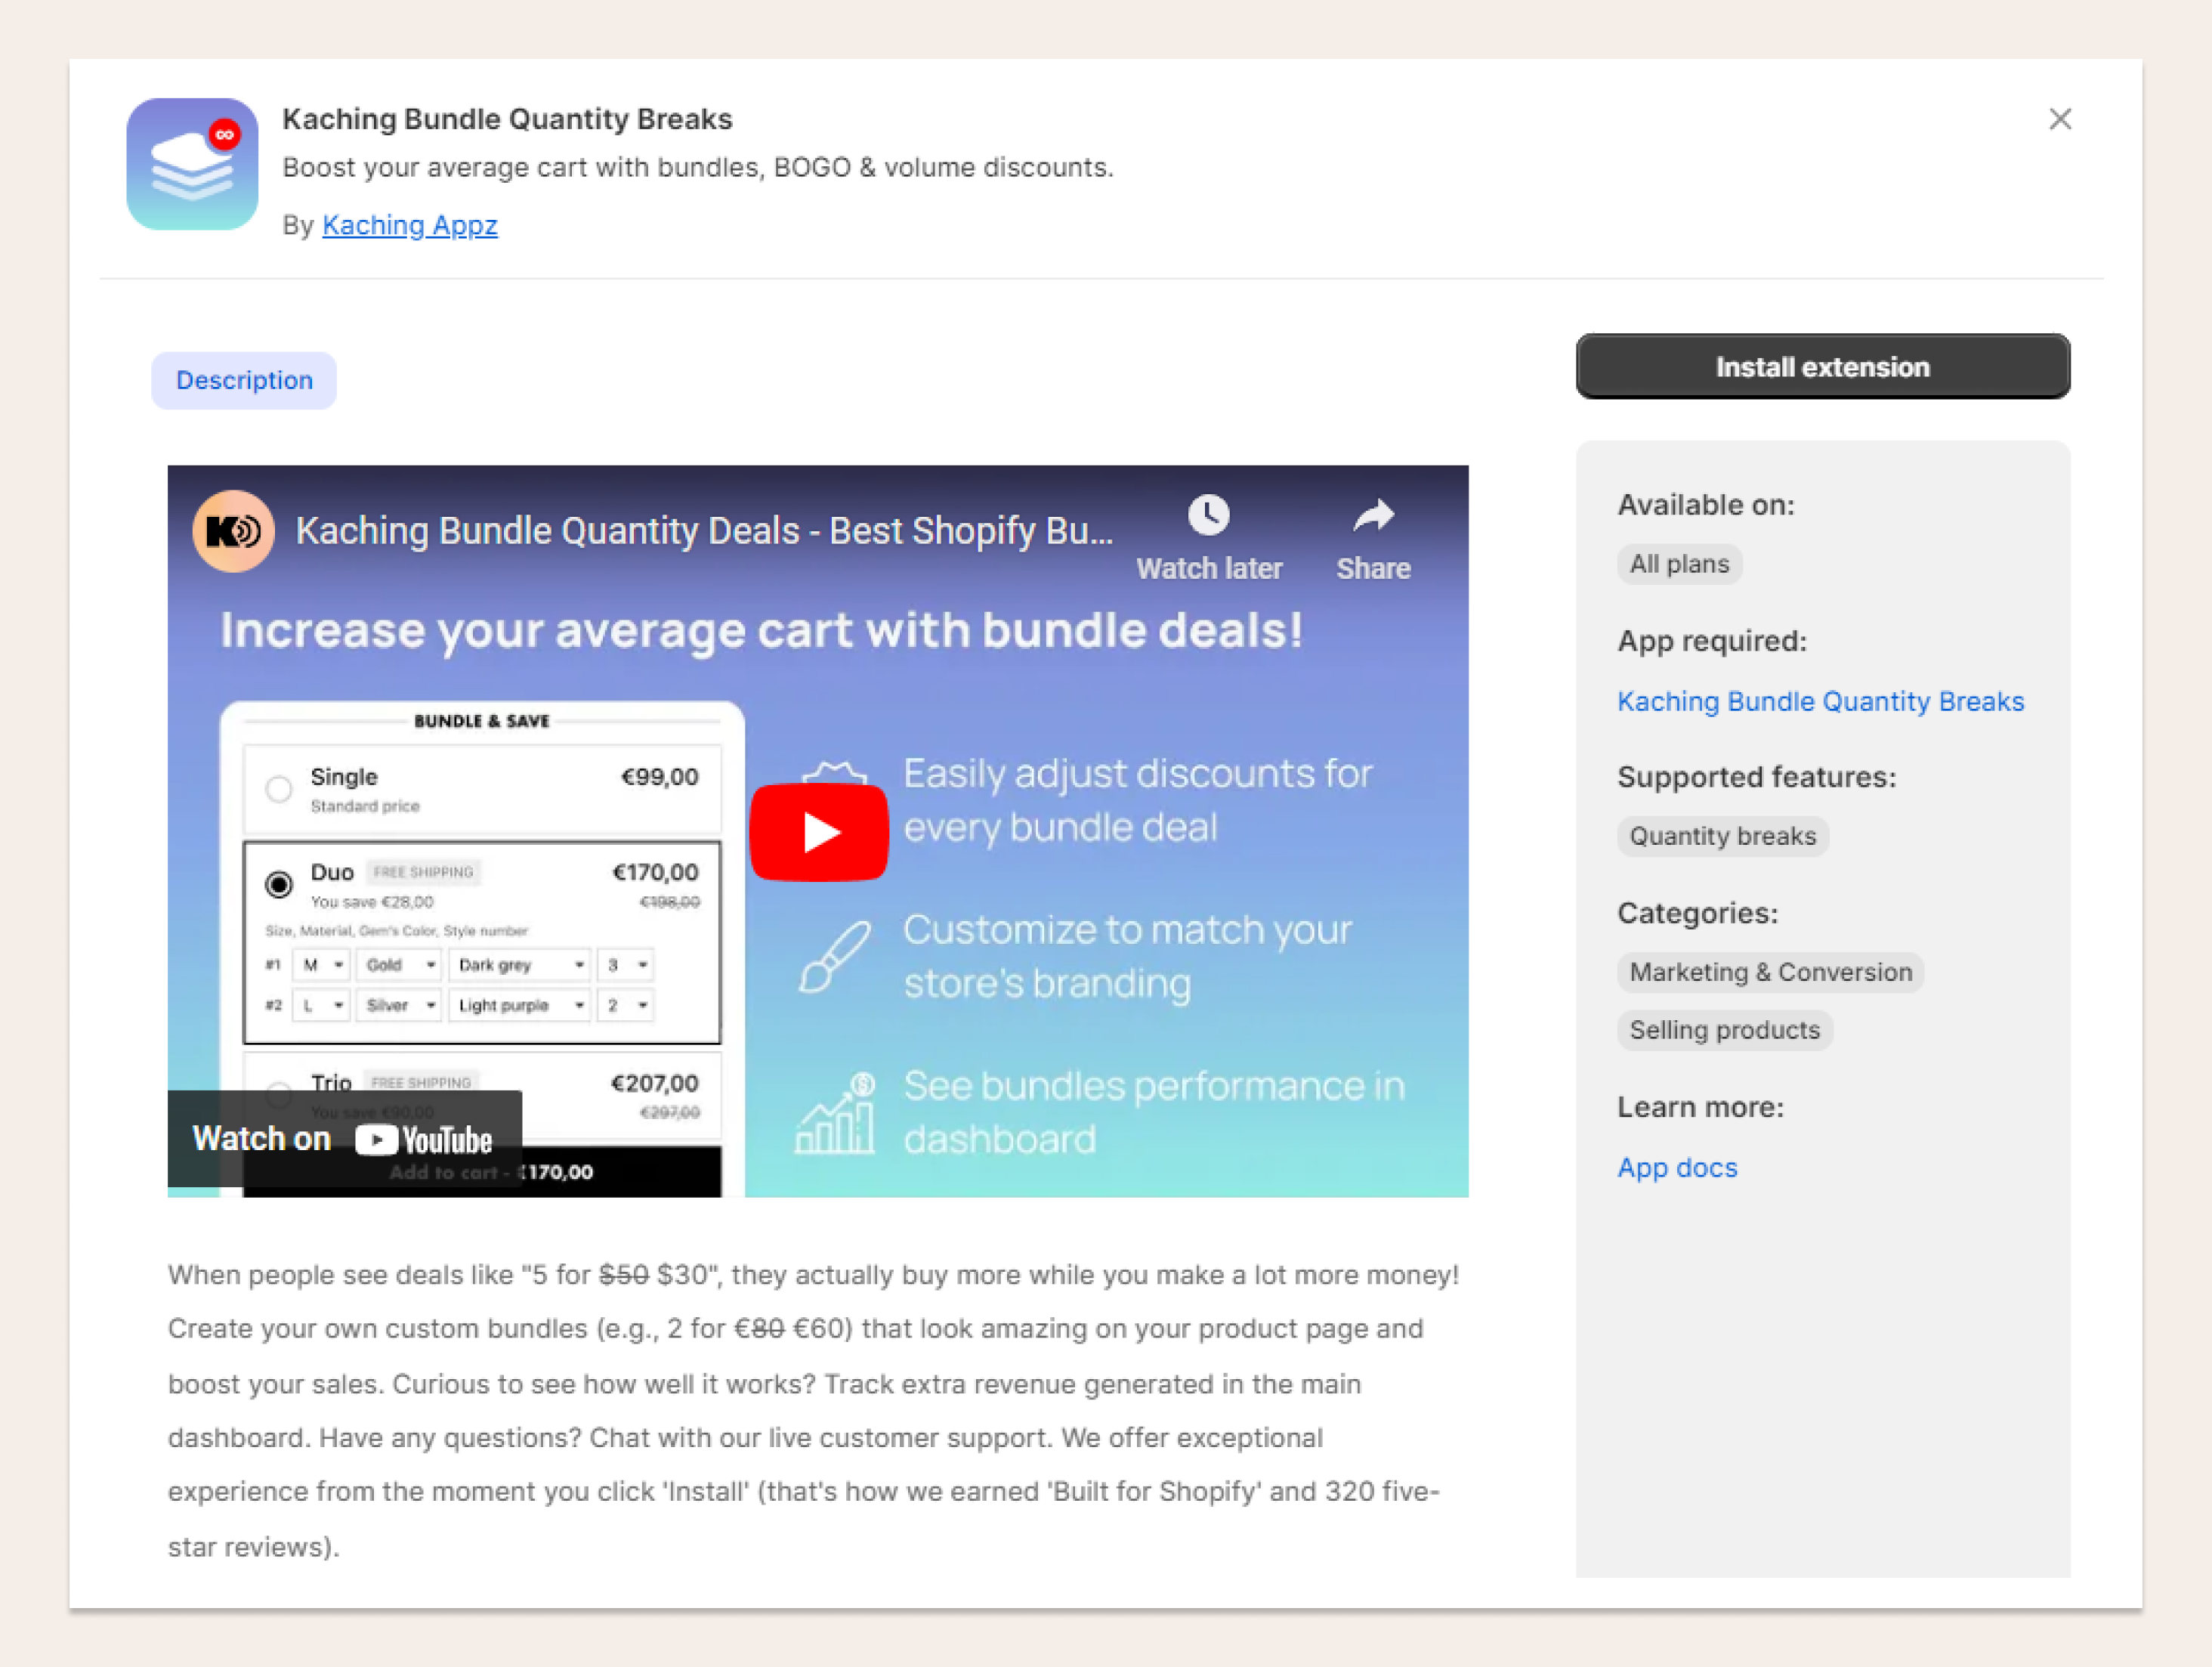This screenshot has height=1667, width=2212.
Task: Open the style number 3 dropdown
Action: (x=625, y=965)
